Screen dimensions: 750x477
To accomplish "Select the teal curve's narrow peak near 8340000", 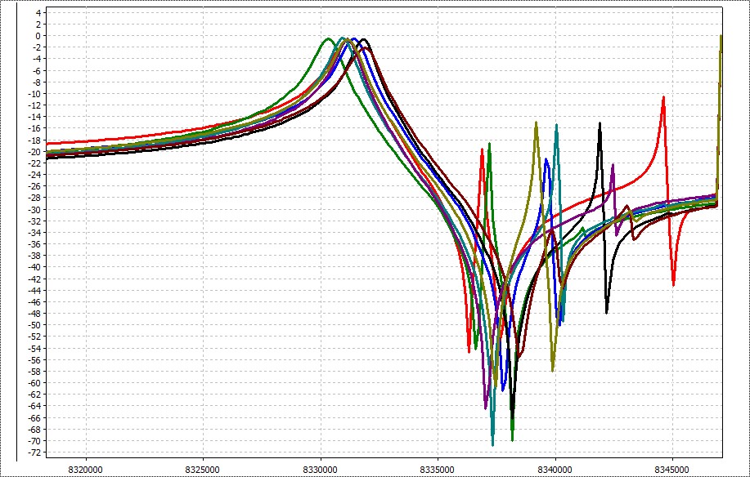I will coord(556,126).
